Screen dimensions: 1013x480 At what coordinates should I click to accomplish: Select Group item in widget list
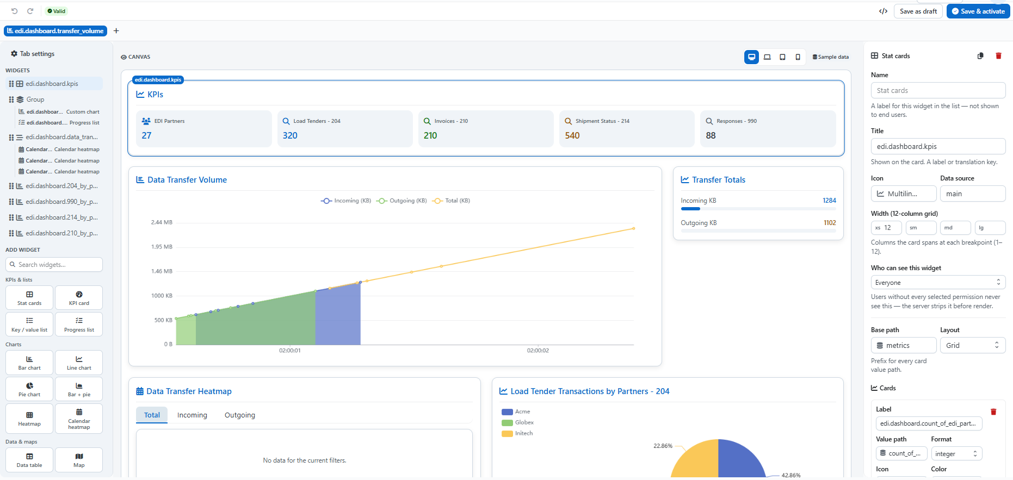click(54, 99)
